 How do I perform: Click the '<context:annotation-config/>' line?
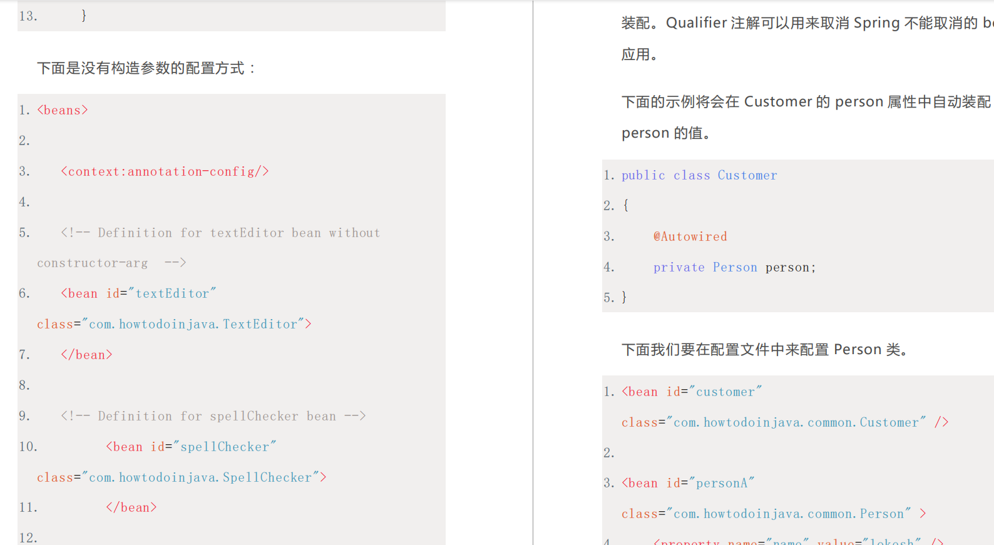pos(165,171)
